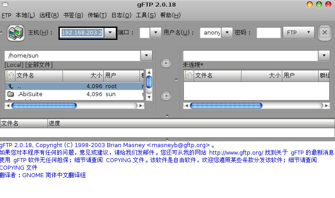Click the host field containing 192.168.203.2
This screenshot has width=335, height=198.
[x=82, y=33]
